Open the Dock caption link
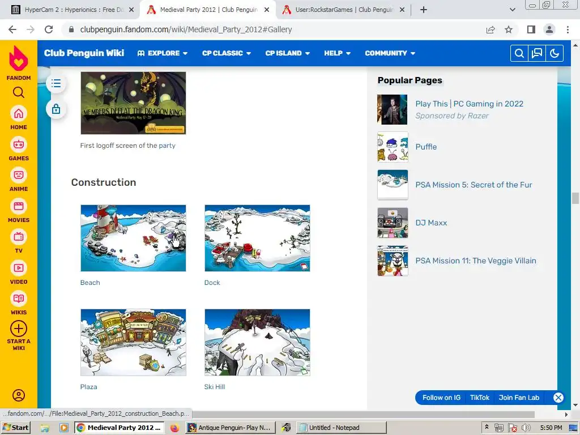 (212, 283)
